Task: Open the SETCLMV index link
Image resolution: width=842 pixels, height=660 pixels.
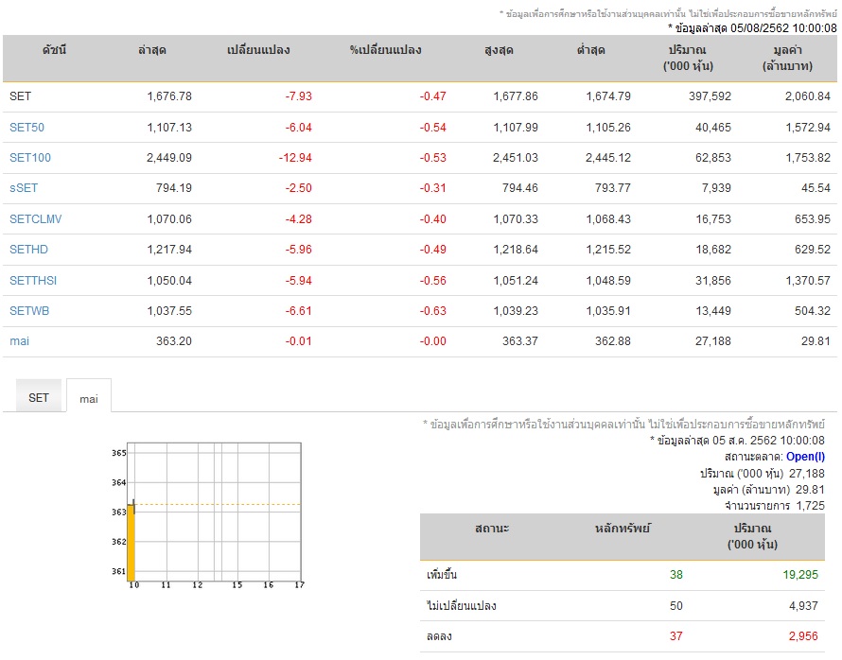Action: pyautogui.click(x=35, y=219)
